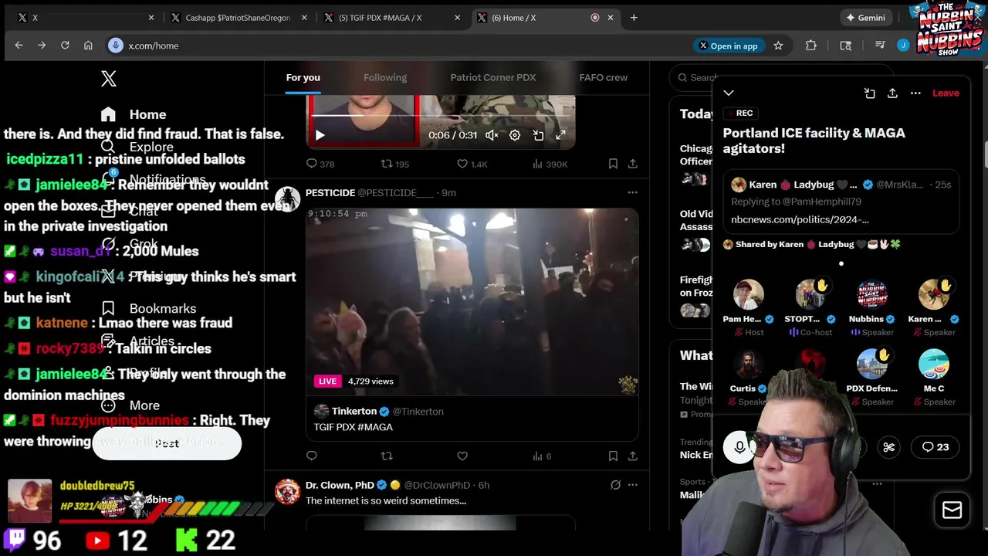Seek along the video progress bar
The image size is (988, 556).
pyautogui.click(x=441, y=117)
